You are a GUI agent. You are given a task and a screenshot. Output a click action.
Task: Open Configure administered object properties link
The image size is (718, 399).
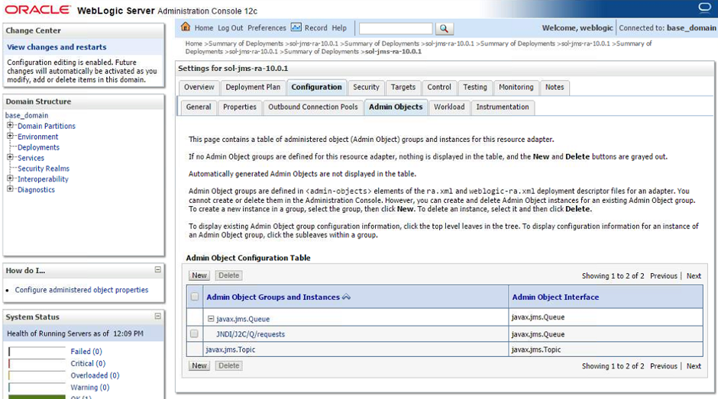pyautogui.click(x=82, y=290)
